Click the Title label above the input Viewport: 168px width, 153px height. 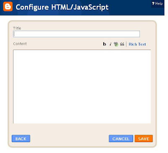click(17, 28)
